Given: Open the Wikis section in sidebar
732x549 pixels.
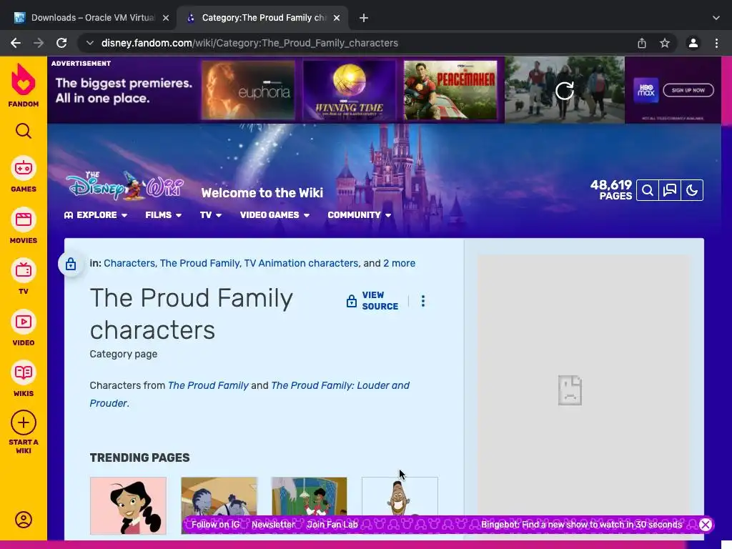Looking at the screenshot, I should pos(24,379).
